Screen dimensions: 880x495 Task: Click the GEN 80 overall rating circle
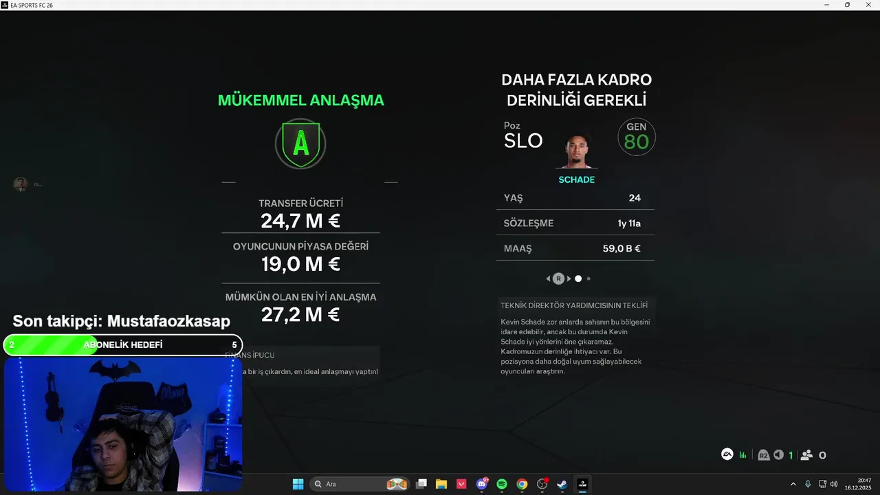(x=636, y=137)
